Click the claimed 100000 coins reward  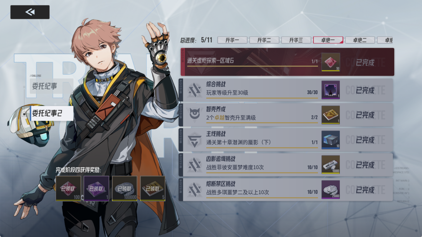click(125, 188)
